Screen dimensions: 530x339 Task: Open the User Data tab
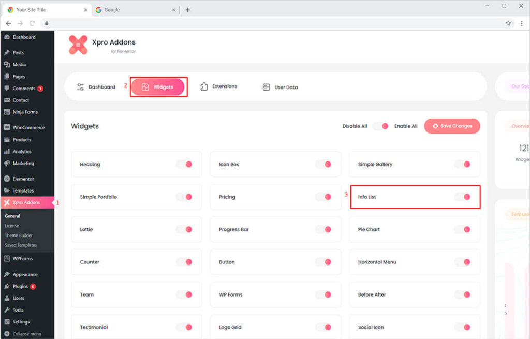pos(280,87)
